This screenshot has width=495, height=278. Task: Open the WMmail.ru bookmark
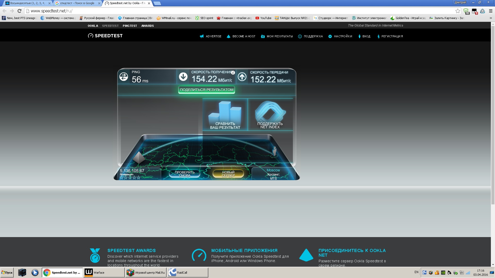[174, 18]
